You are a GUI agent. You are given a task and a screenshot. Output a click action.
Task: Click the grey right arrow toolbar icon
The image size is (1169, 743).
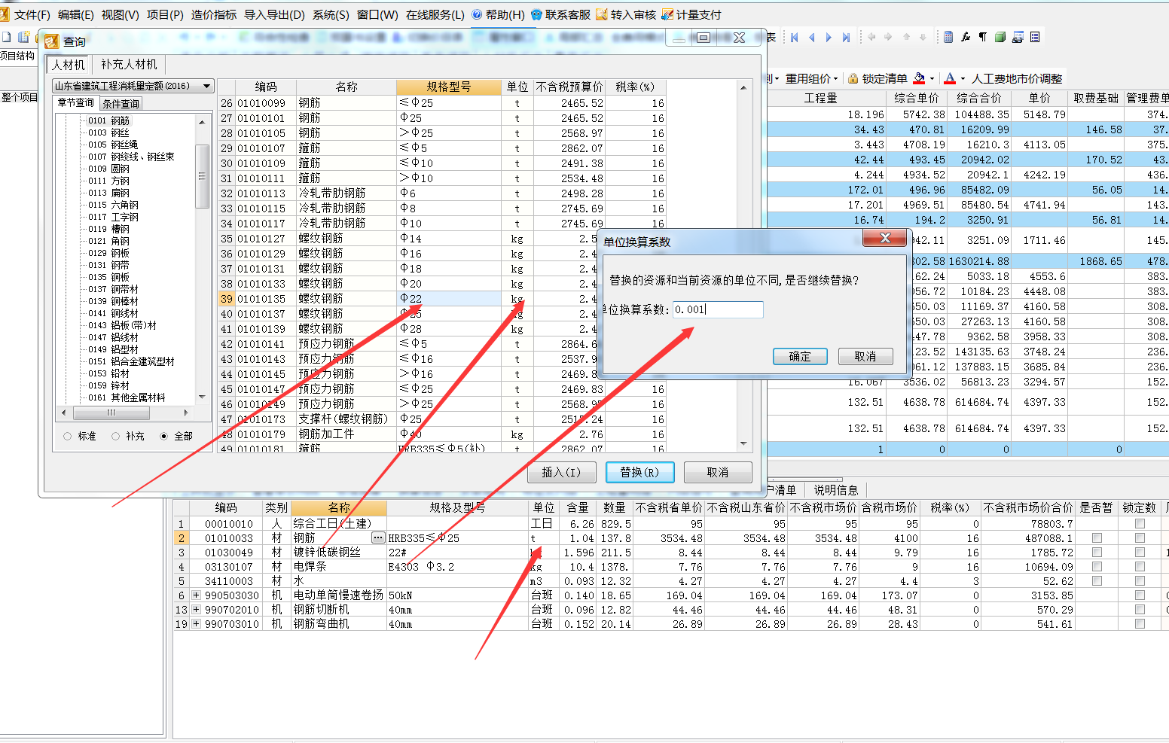click(888, 37)
